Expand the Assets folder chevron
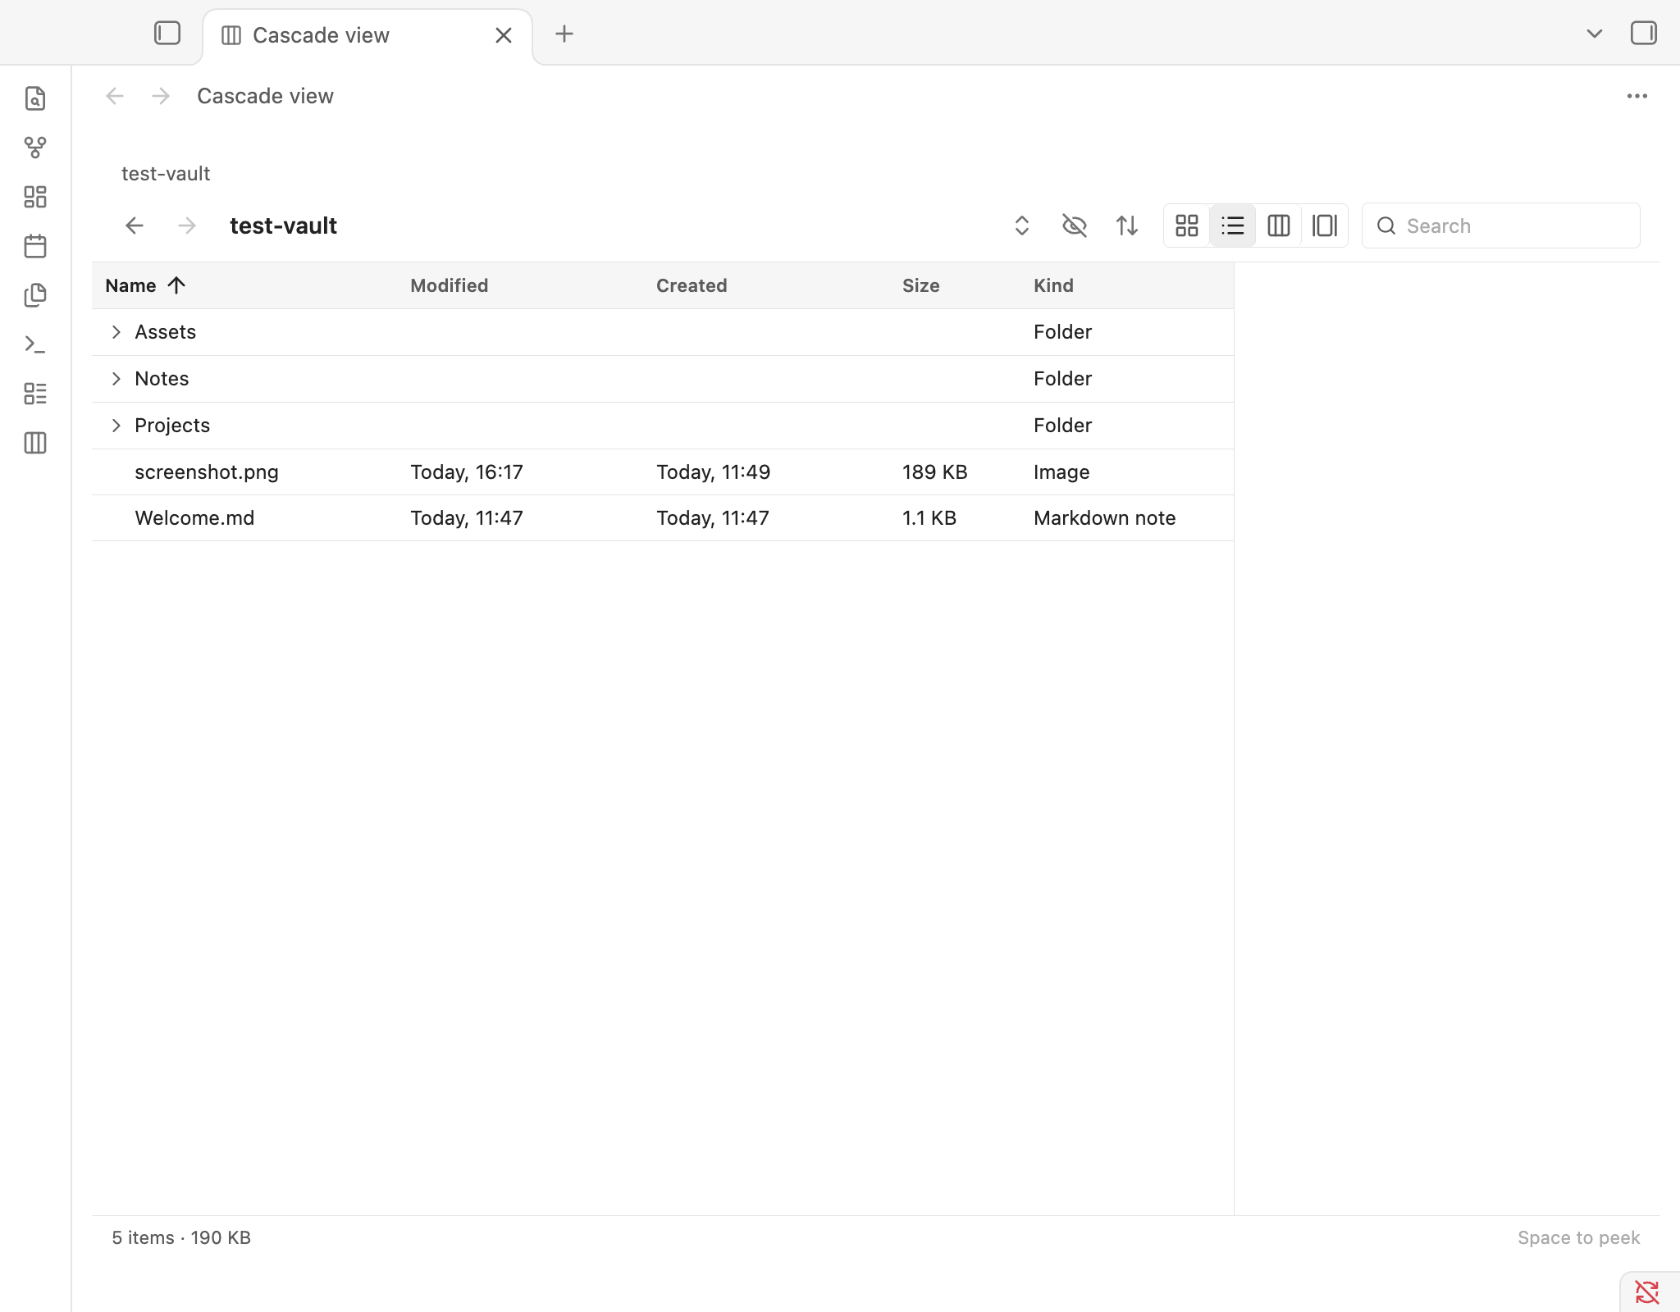1680x1312 pixels. pos(116,332)
